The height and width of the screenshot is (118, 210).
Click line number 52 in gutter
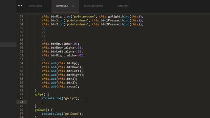21,16
